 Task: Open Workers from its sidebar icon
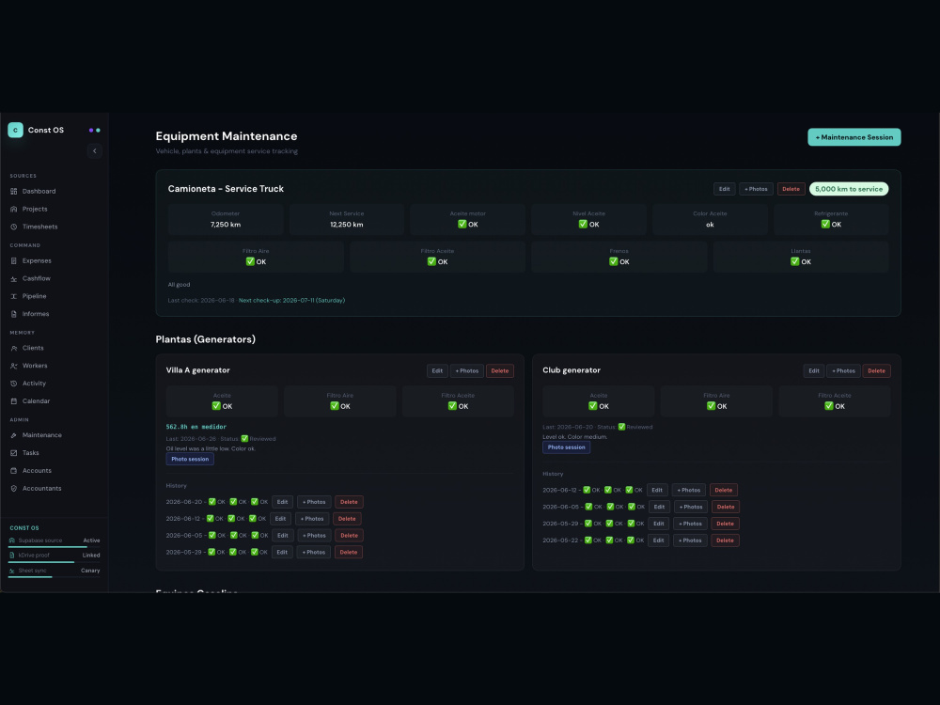pos(14,366)
